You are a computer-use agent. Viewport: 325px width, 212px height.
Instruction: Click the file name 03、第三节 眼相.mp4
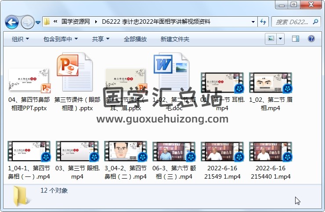(x=78, y=172)
